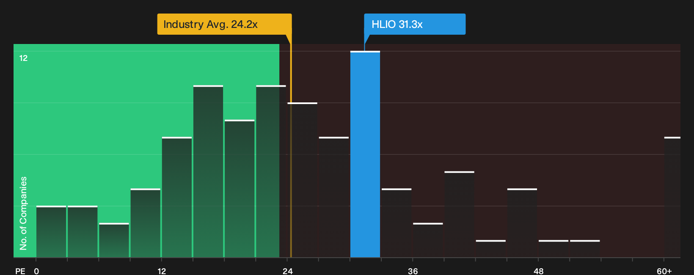Click the x-axis label 36
The width and height of the screenshot is (694, 275).
tap(413, 271)
